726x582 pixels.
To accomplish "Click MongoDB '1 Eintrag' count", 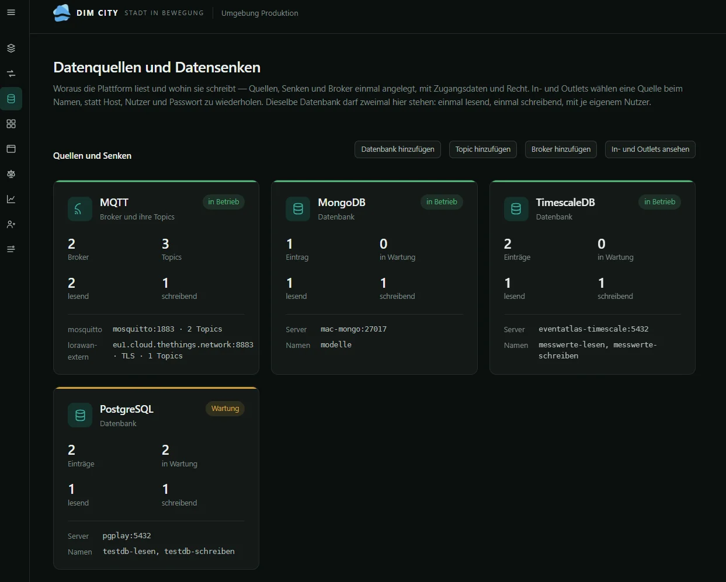I will coord(297,249).
